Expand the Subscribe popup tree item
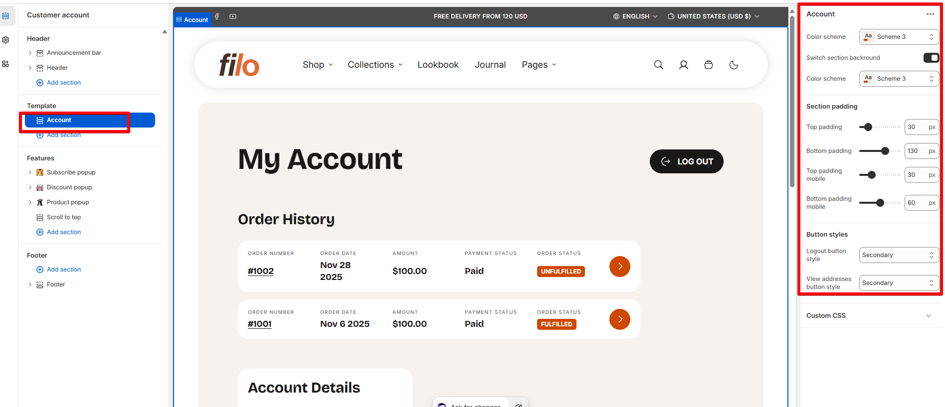945x407 pixels. 30,172
